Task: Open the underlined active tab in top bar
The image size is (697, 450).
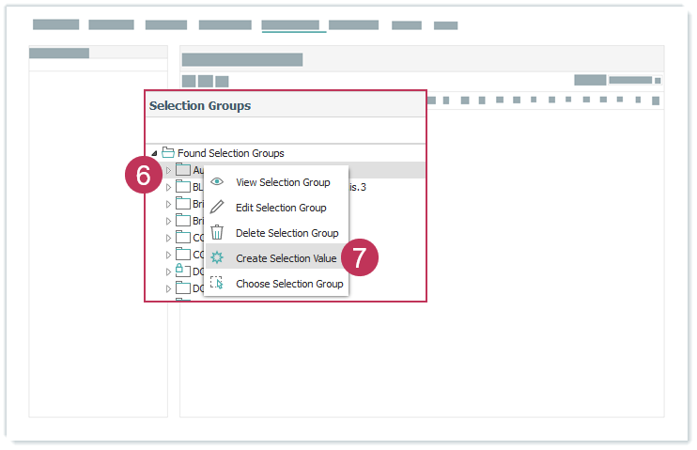Action: click(293, 25)
